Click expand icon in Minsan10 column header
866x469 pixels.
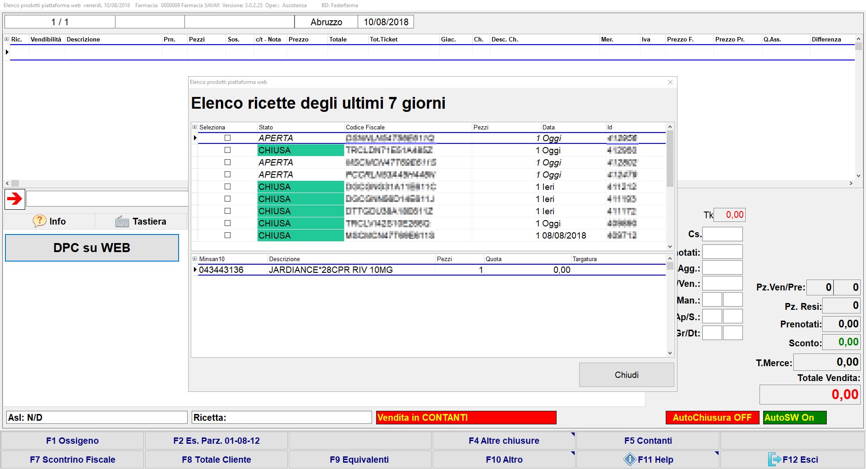point(195,259)
